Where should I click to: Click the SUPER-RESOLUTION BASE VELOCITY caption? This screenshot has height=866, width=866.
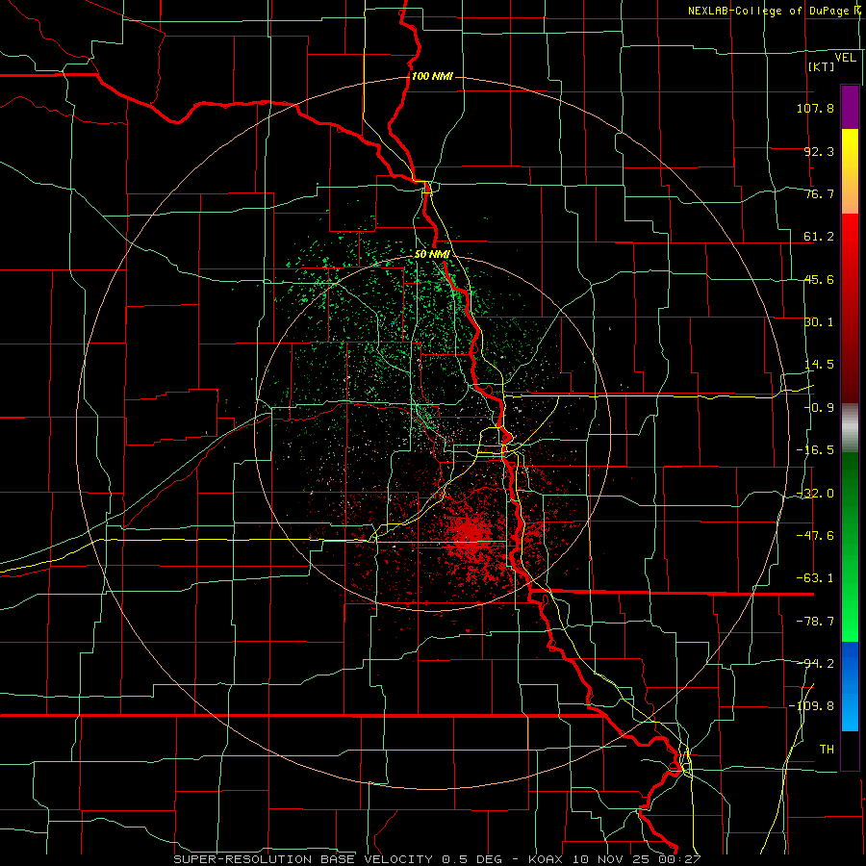(x=303, y=859)
